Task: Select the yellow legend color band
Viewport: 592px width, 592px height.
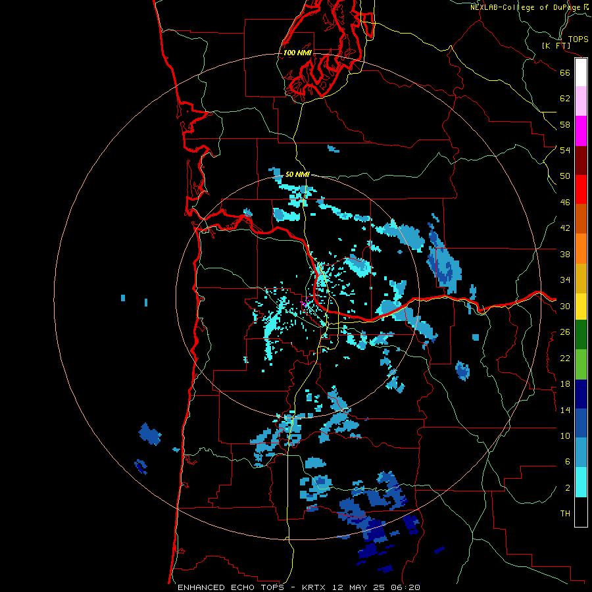Action: [x=581, y=307]
